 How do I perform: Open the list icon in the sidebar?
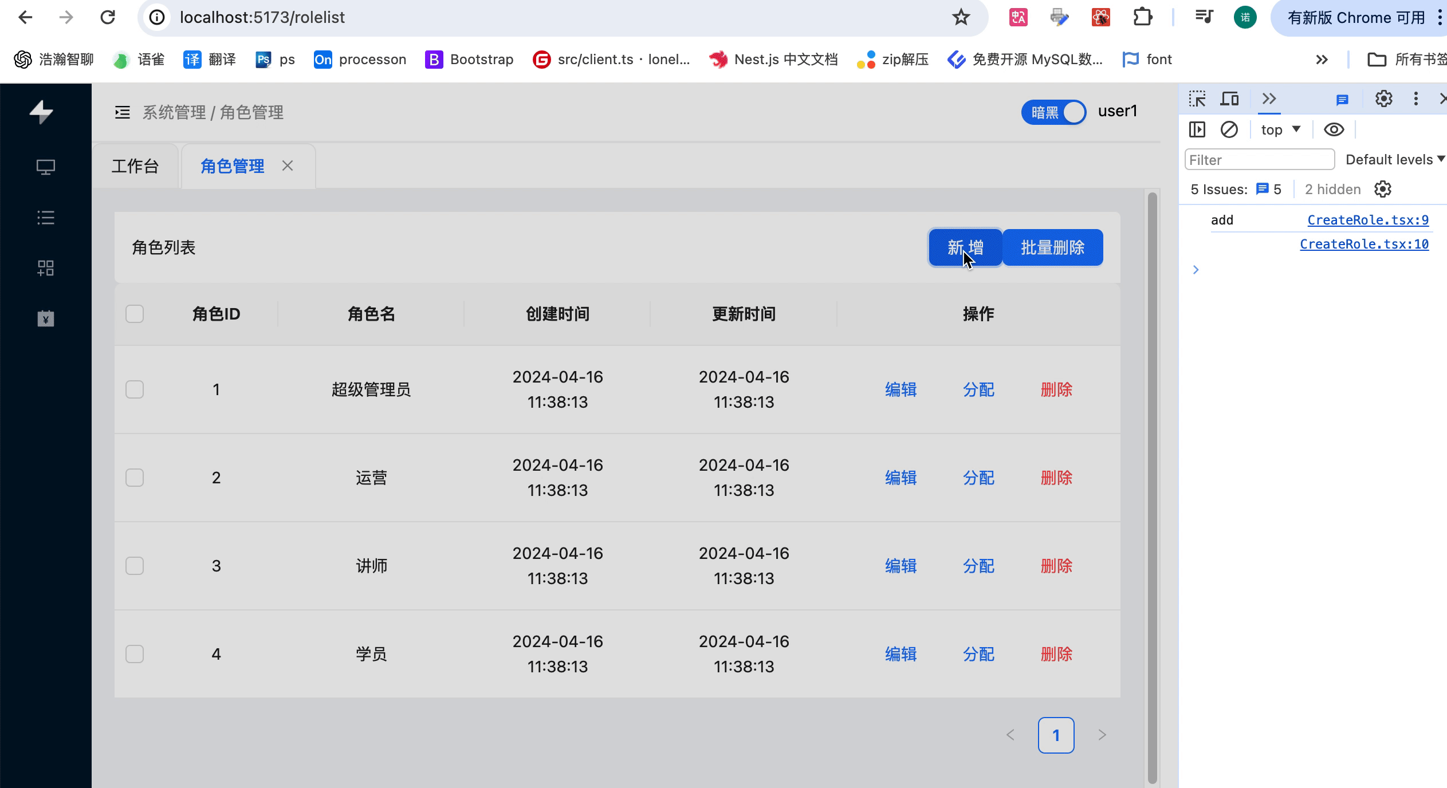(x=45, y=218)
